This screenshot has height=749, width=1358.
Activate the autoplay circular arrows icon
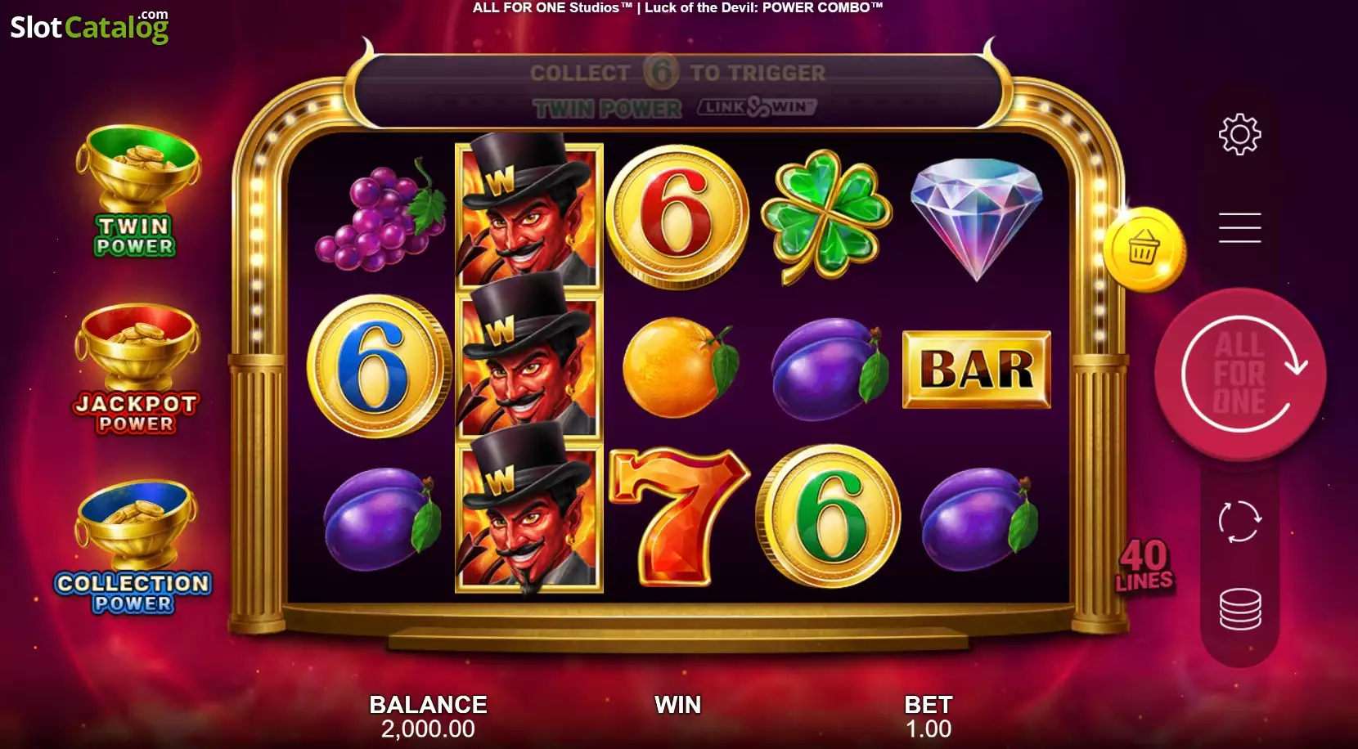coord(1239,521)
